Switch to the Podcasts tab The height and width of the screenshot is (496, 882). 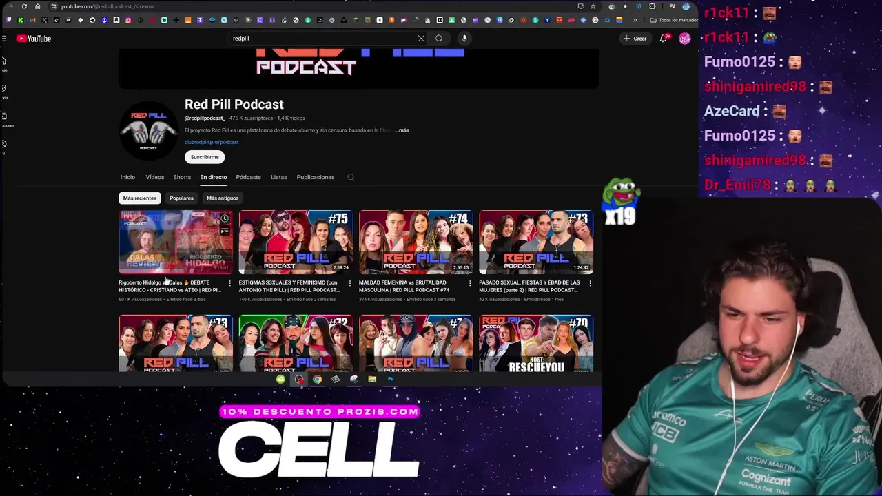click(248, 177)
